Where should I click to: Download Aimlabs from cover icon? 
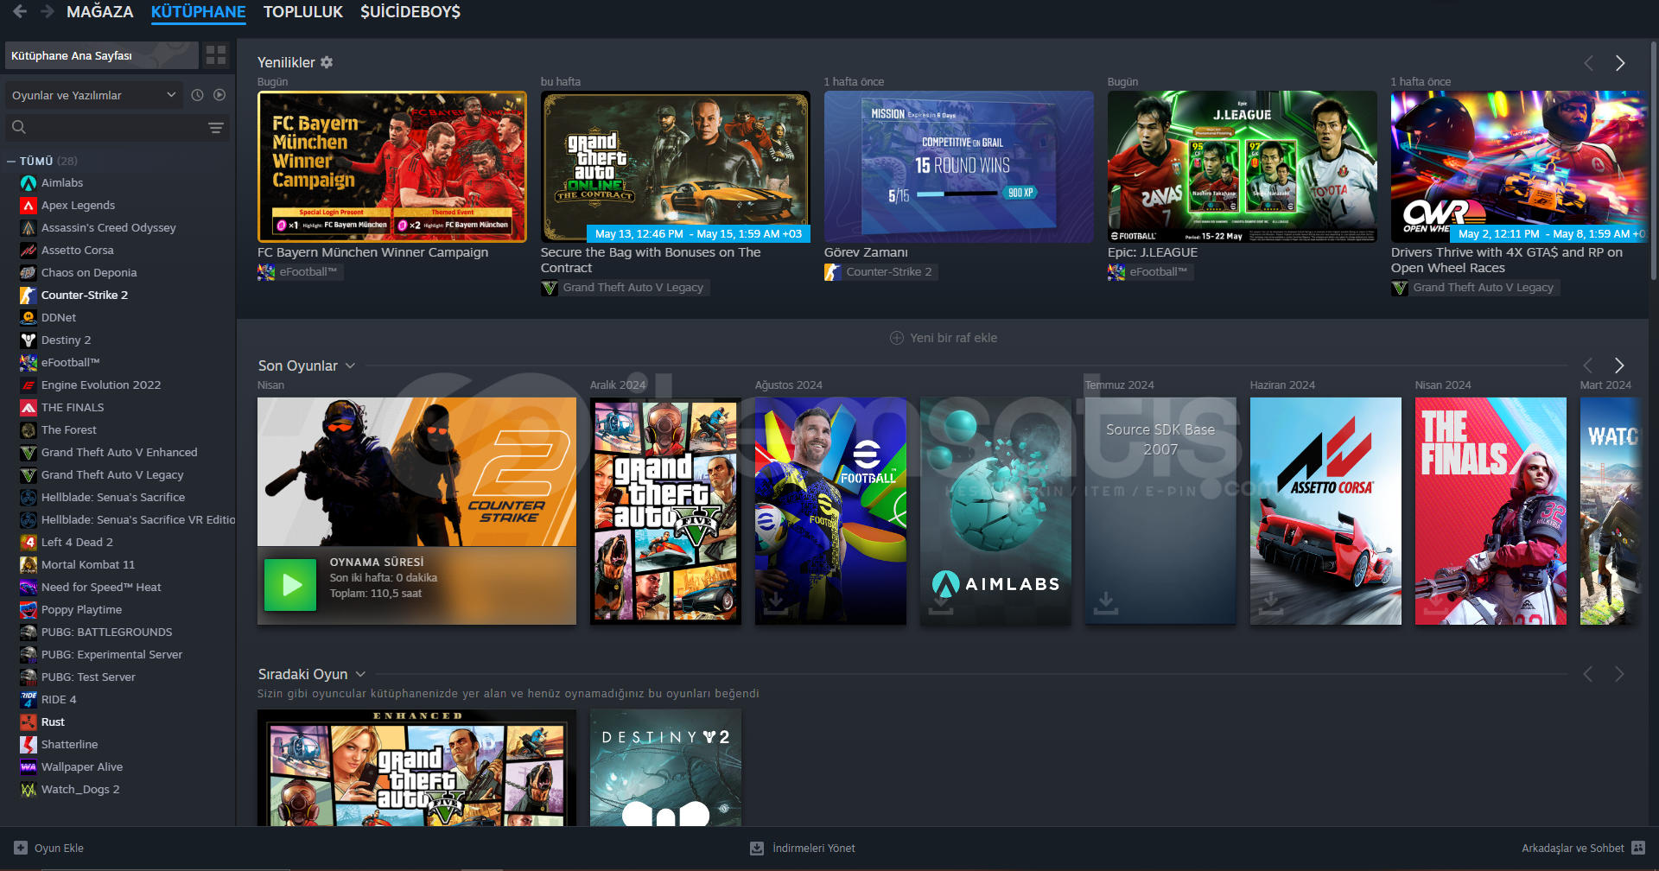940,602
